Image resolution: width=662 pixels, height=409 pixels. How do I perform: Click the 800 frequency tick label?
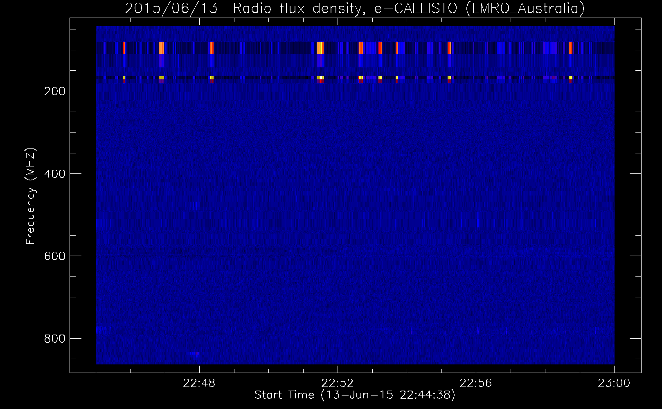coord(55,339)
